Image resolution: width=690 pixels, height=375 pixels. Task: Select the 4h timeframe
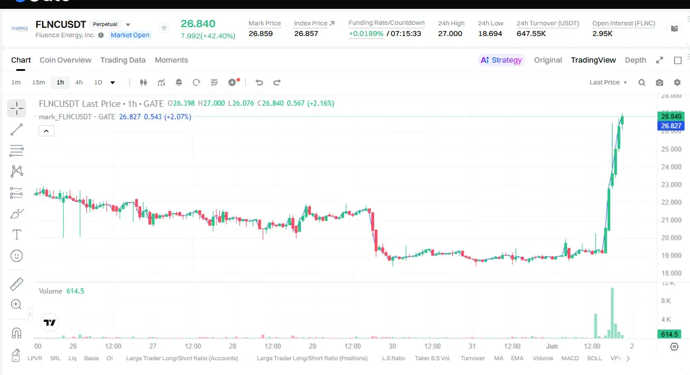tap(79, 82)
